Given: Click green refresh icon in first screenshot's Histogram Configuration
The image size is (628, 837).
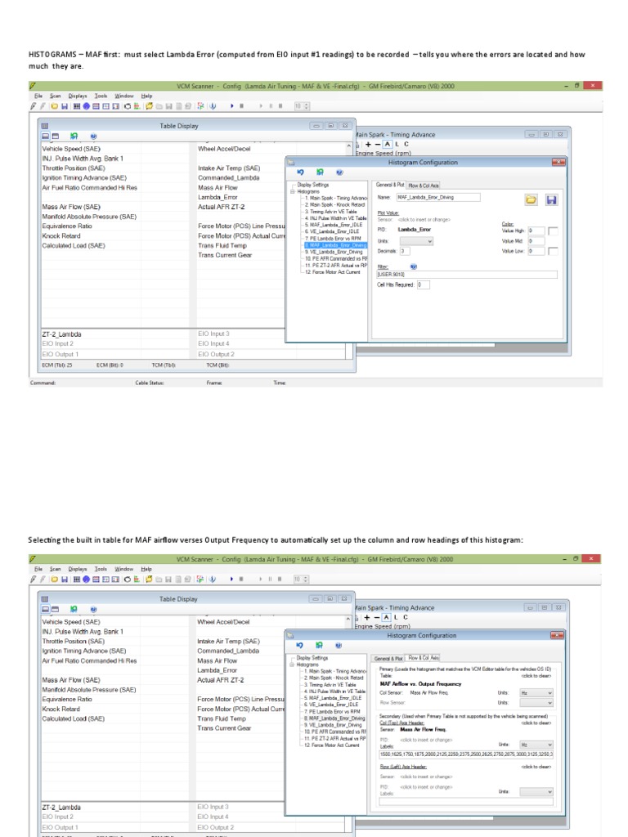Looking at the screenshot, I should click(x=320, y=172).
